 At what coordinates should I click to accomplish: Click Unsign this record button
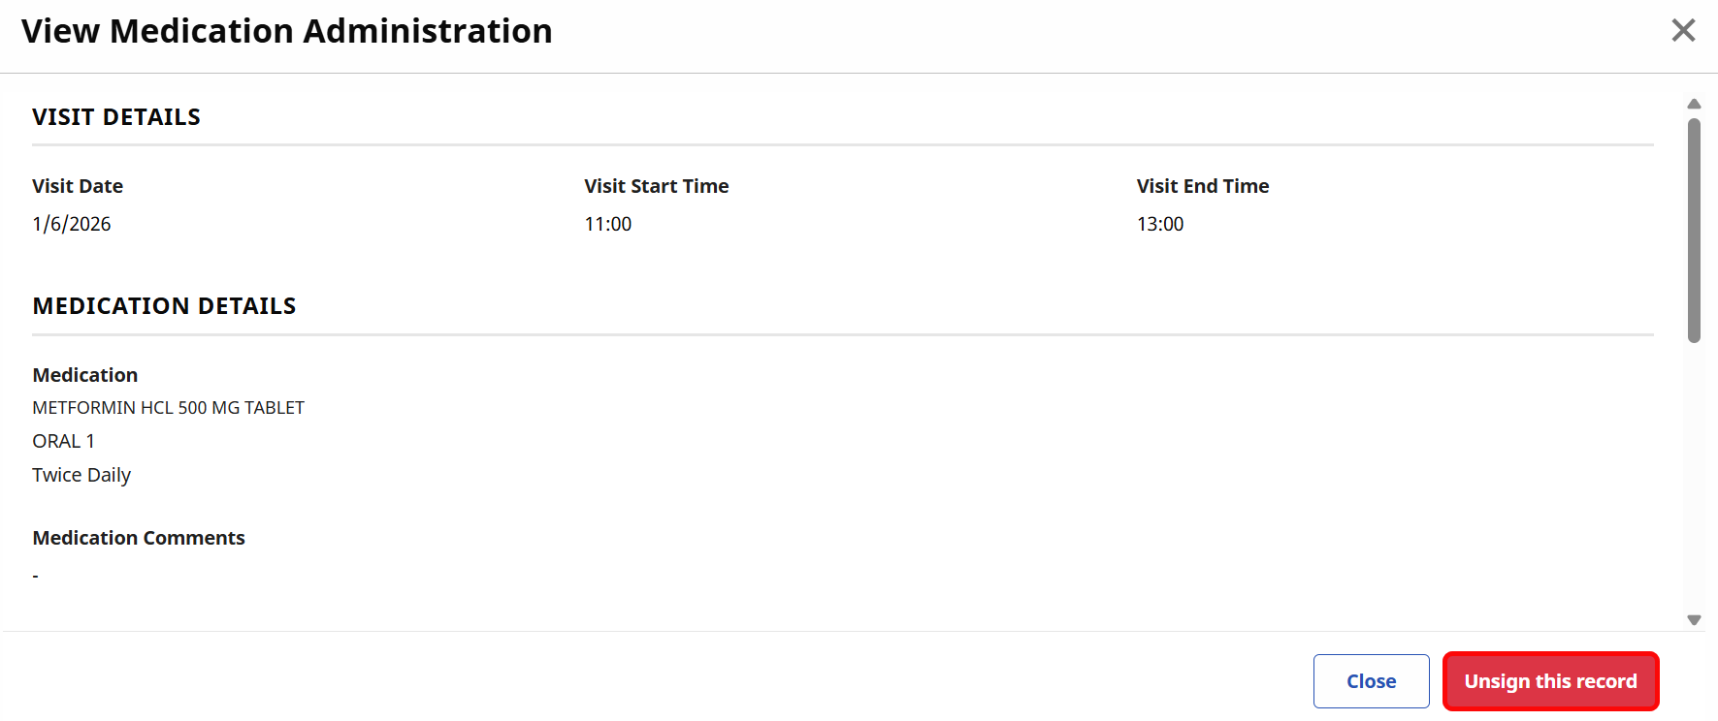(1550, 681)
